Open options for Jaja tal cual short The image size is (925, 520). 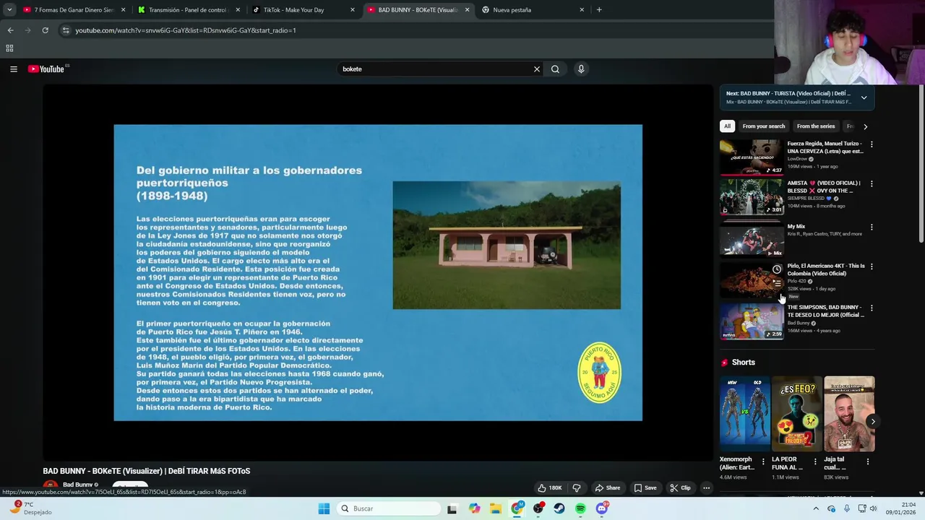pyautogui.click(x=868, y=461)
